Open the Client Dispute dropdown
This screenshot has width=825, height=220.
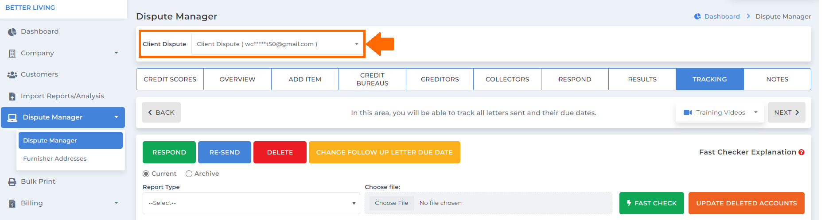(277, 44)
